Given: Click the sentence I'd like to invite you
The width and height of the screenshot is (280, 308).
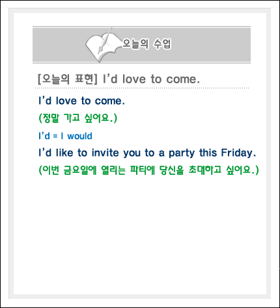Looking at the screenshot, I should 147,153.
